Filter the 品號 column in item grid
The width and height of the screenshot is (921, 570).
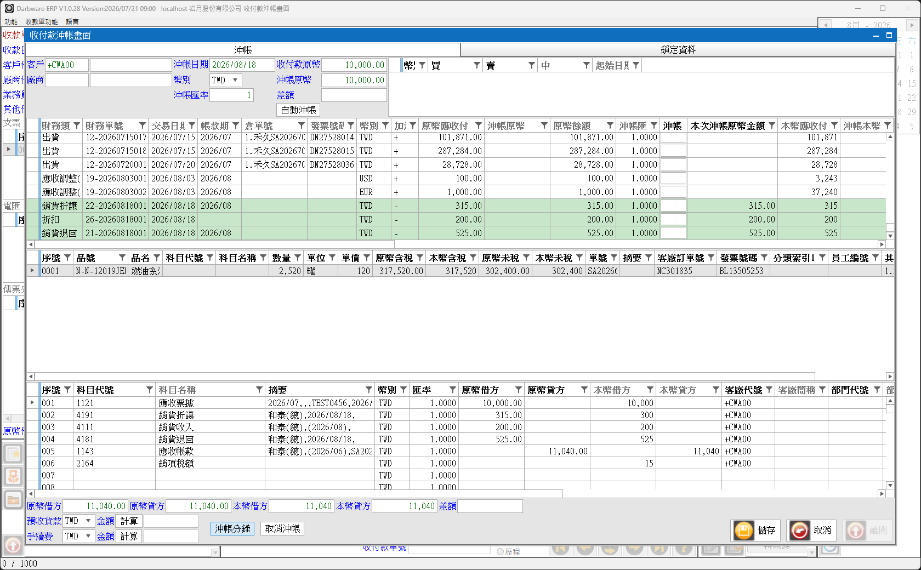(x=122, y=258)
